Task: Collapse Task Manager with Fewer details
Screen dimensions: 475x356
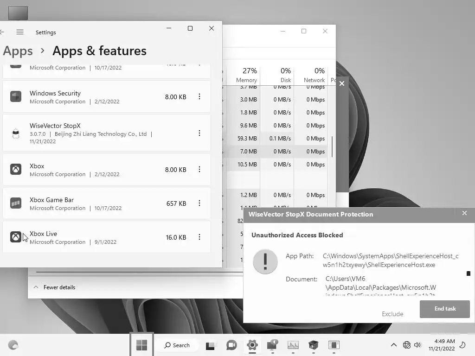Action: point(55,287)
